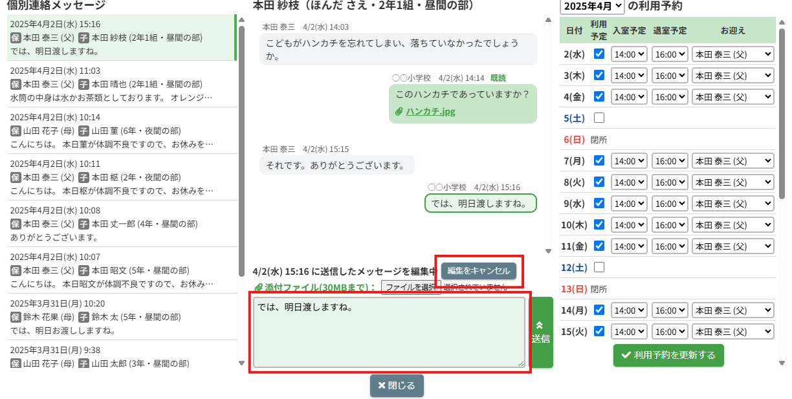Open the 退室予定 time dropdown for 7(月)
This screenshot has width=792, height=399.
[670, 160]
